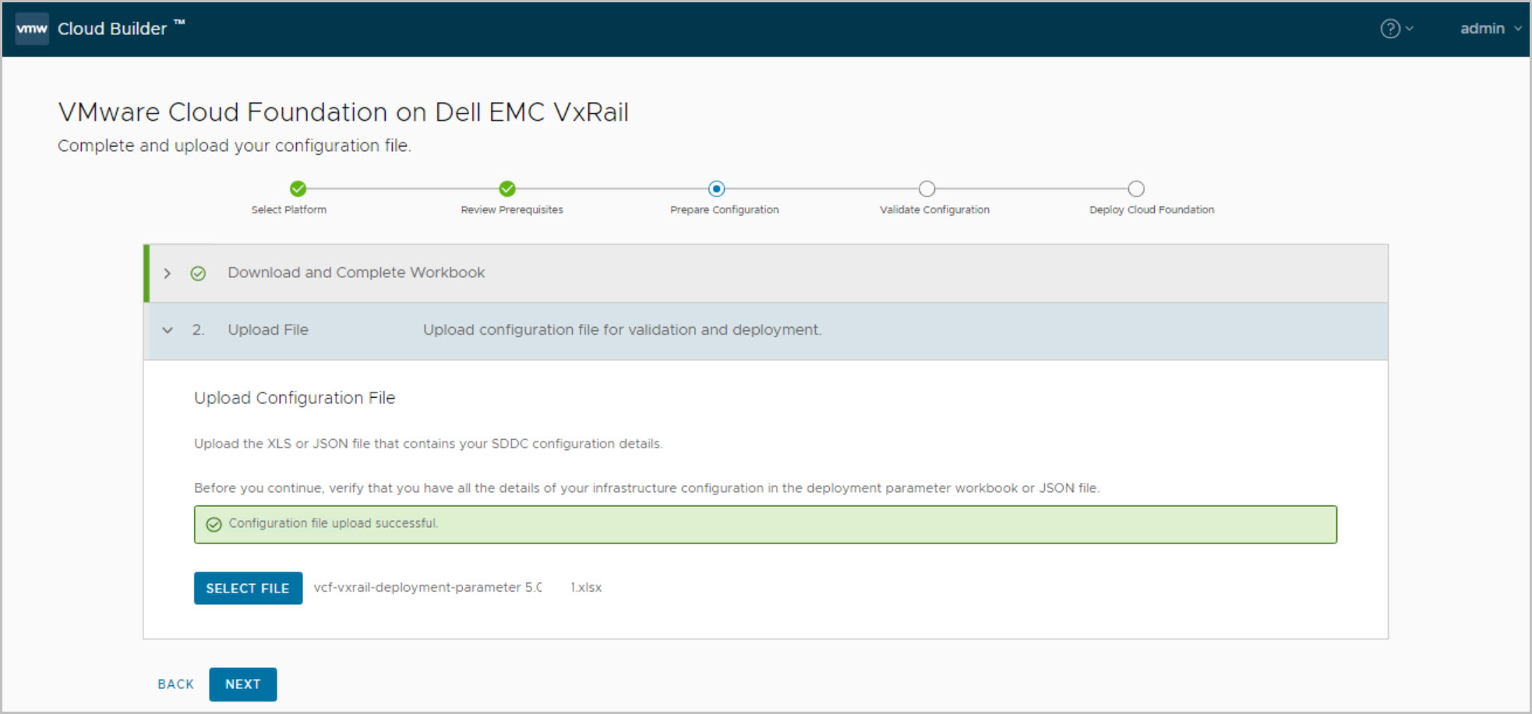
Task: Click the Select Platform completed step checkmark
Action: point(298,188)
